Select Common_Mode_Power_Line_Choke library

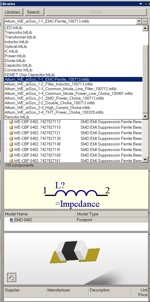[73, 94]
